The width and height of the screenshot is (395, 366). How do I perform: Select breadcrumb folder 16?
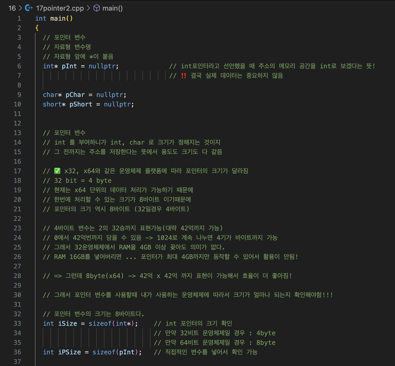coord(12,8)
